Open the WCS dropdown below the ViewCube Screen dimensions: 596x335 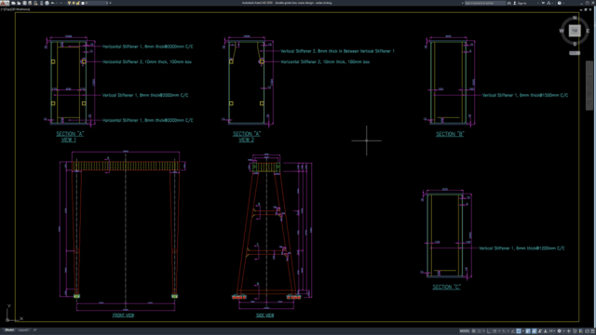(575, 53)
